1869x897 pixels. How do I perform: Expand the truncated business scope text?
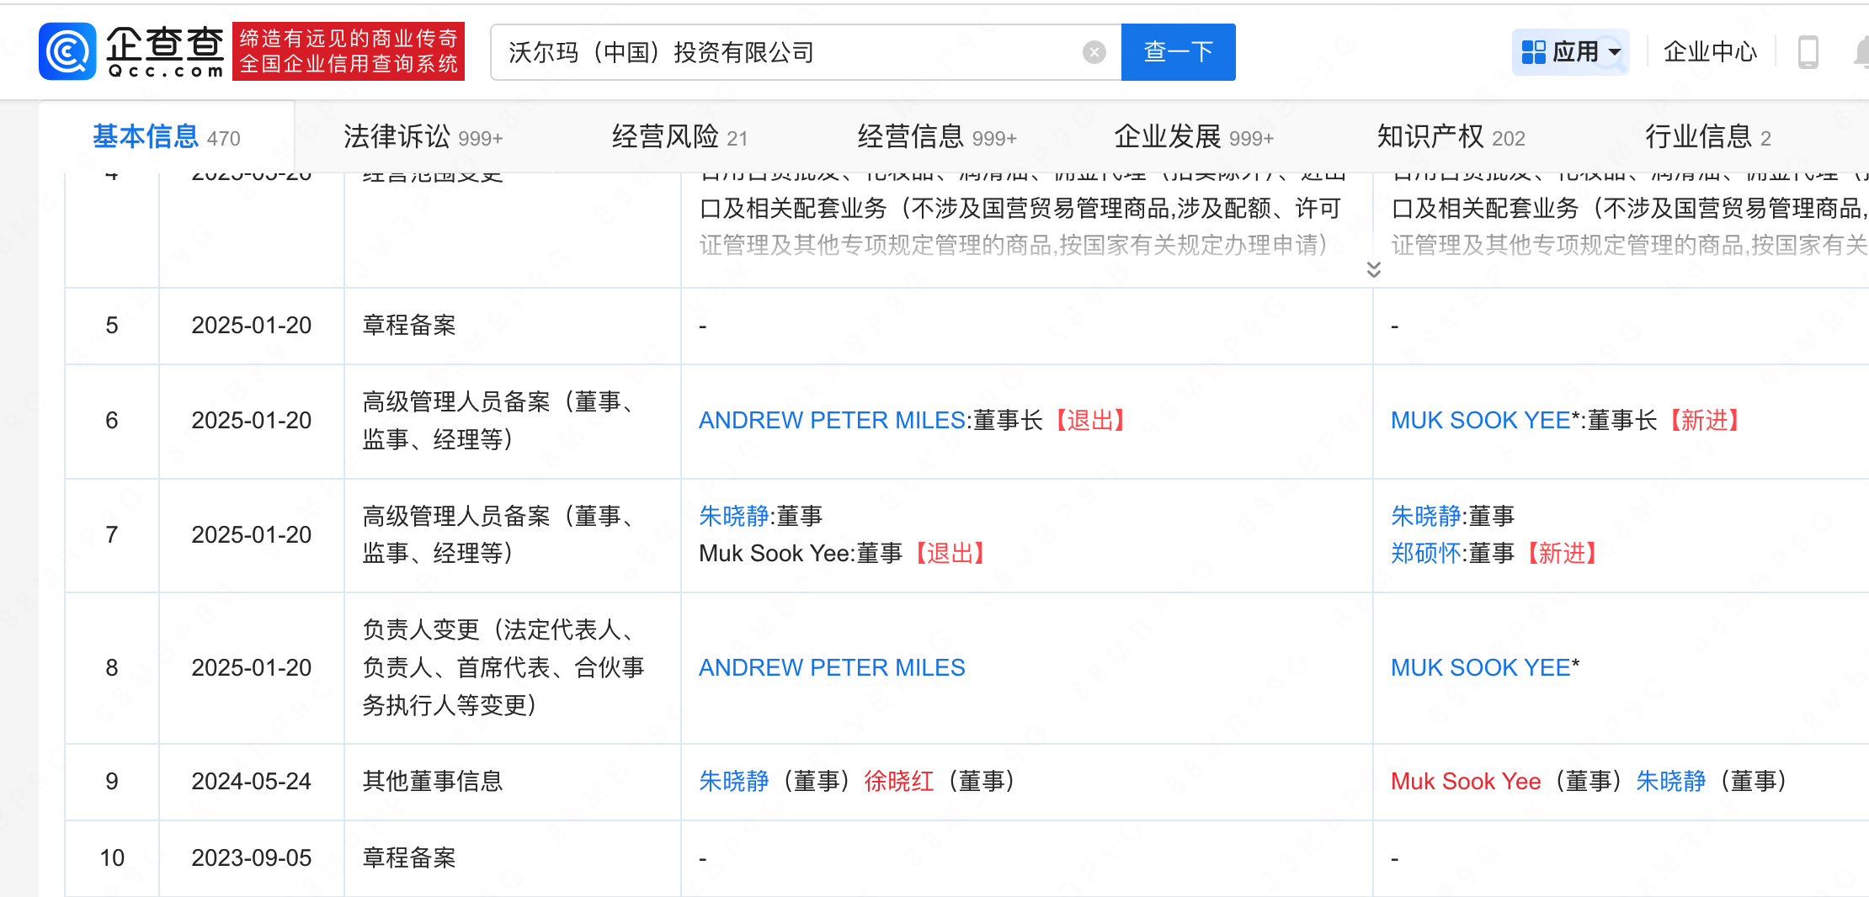pyautogui.click(x=1373, y=269)
